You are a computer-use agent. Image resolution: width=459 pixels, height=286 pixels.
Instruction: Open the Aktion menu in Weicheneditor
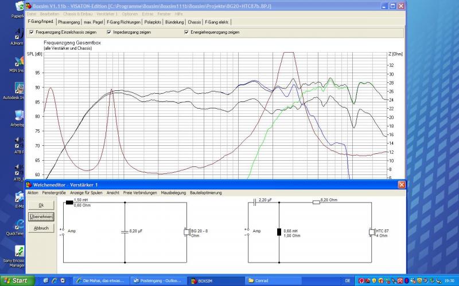[x=33, y=193]
